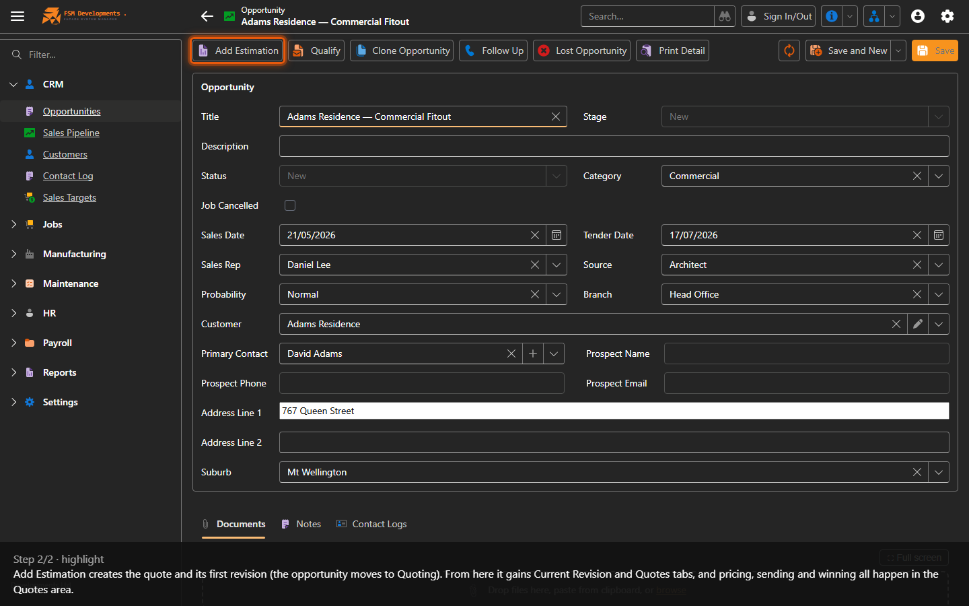Click the binoculars search icon
969x606 pixels.
tap(725, 16)
